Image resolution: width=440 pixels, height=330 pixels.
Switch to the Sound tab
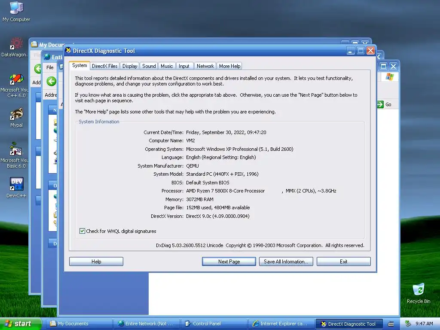[149, 66]
